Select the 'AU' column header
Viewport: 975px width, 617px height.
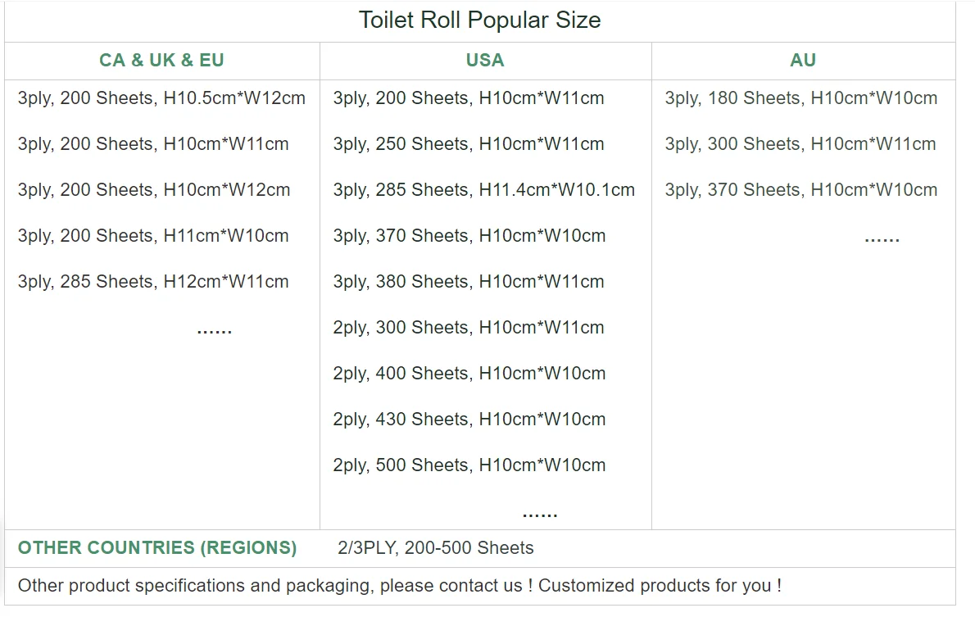(x=803, y=61)
